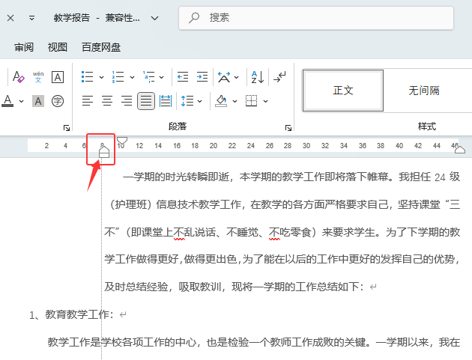Click the heading 1、教育教学工作
The height and width of the screenshot is (360, 472).
[x=72, y=314]
